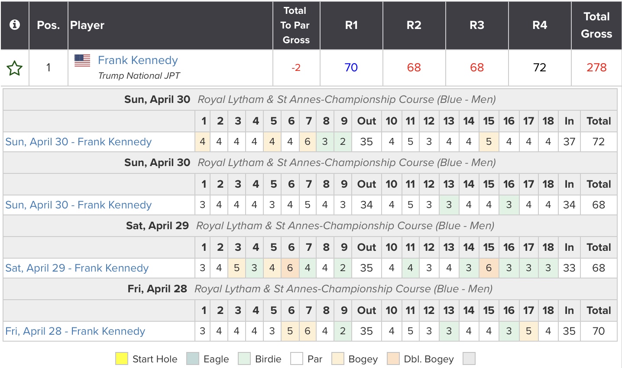Click the R1 column header
Image resolution: width=622 pixels, height=368 pixels.
(351, 25)
